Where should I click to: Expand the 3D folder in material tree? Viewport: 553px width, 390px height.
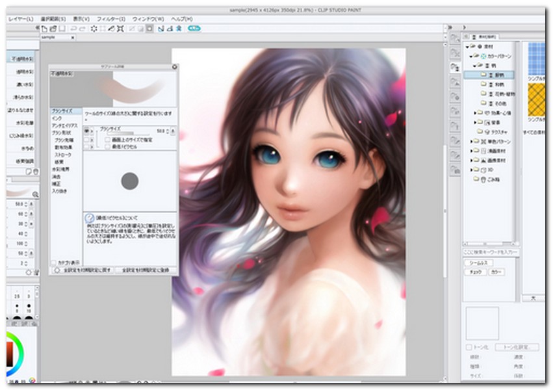point(471,169)
